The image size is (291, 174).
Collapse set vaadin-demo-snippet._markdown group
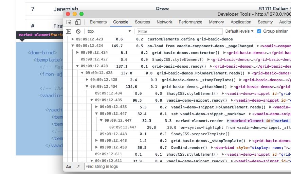tap(96, 114)
